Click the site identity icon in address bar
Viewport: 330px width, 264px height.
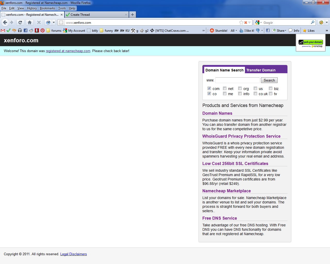(61, 22)
